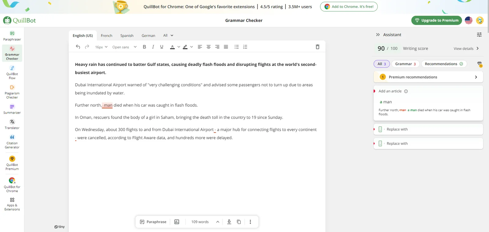The height and width of the screenshot is (232, 489).
Task: Click the 109 words counter
Action: pos(200,222)
